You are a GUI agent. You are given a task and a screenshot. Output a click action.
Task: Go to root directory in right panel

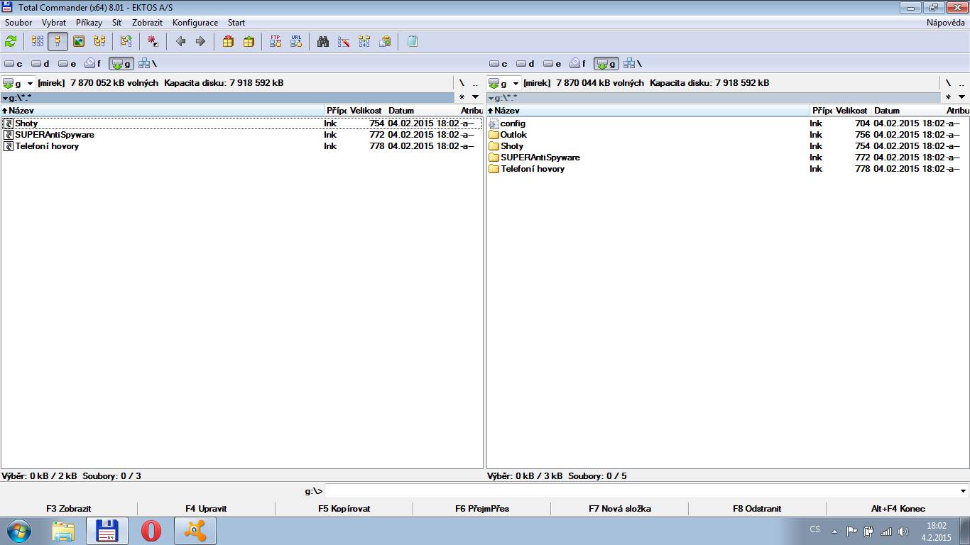(x=947, y=83)
